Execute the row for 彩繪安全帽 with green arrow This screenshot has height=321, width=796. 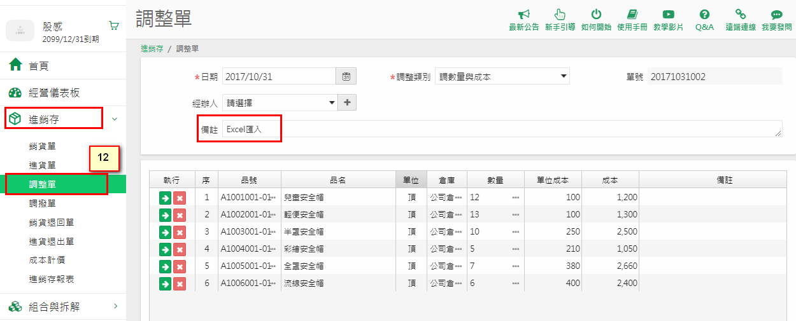[165, 249]
